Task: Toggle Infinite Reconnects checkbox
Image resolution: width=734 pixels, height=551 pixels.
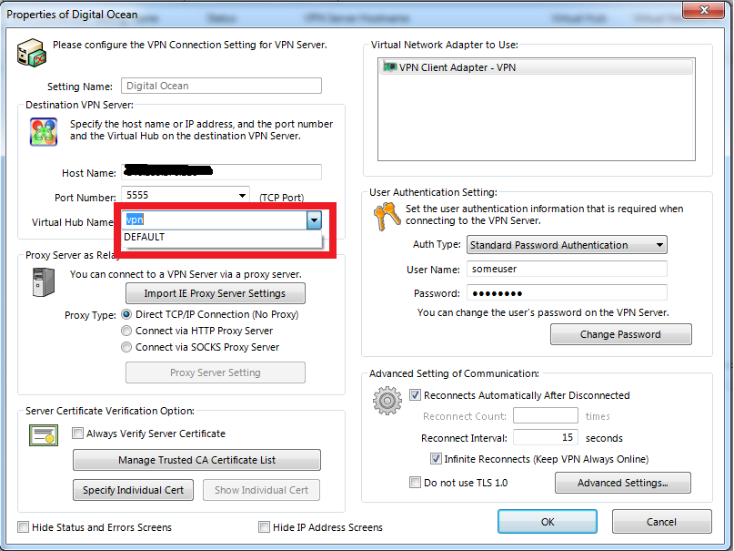Action: click(436, 459)
